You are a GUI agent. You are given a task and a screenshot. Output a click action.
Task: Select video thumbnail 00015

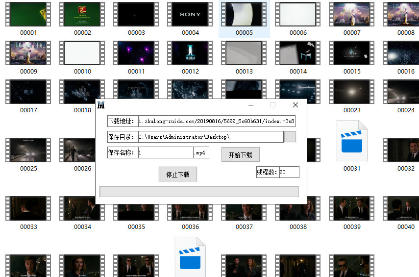(x=352, y=53)
